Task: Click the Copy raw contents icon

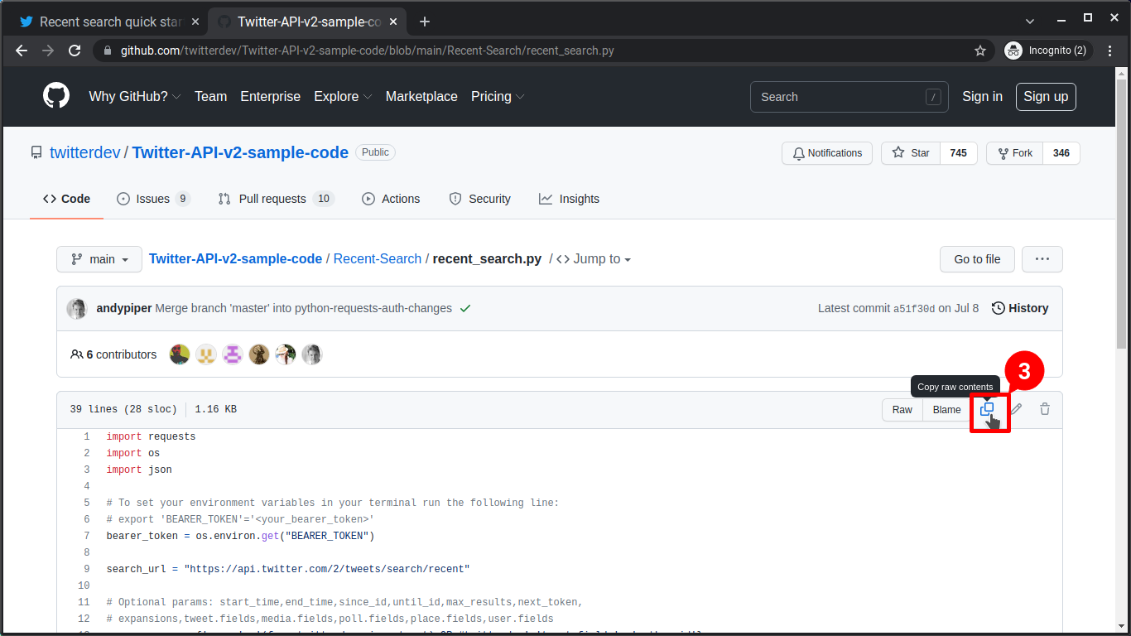Action: coord(989,409)
